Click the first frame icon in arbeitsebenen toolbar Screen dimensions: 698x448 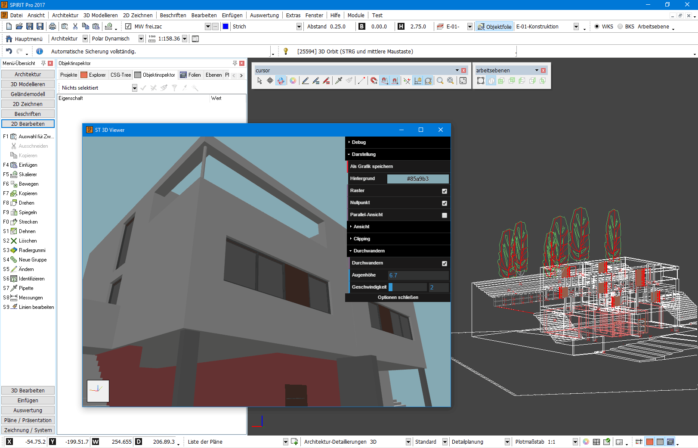pyautogui.click(x=481, y=81)
